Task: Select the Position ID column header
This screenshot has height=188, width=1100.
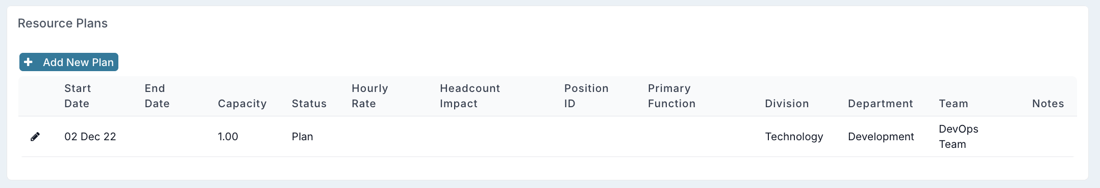Action: click(586, 96)
